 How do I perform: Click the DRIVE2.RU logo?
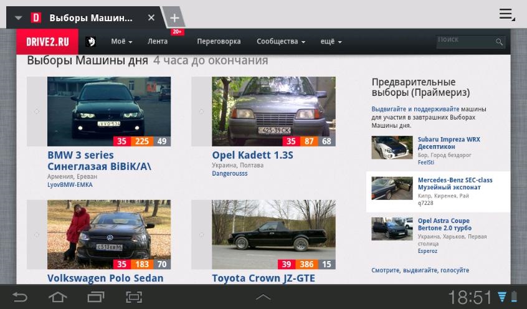point(47,42)
